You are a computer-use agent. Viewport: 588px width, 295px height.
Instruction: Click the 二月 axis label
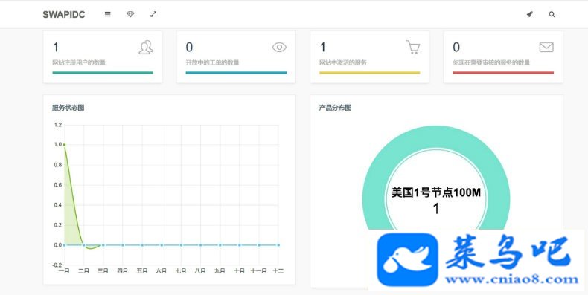coord(83,270)
